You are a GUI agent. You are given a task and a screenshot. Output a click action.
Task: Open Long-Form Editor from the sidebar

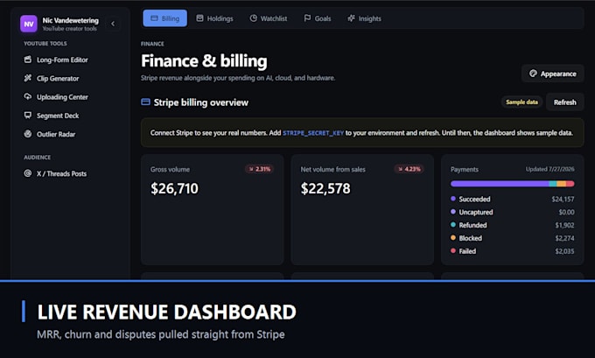(70, 60)
